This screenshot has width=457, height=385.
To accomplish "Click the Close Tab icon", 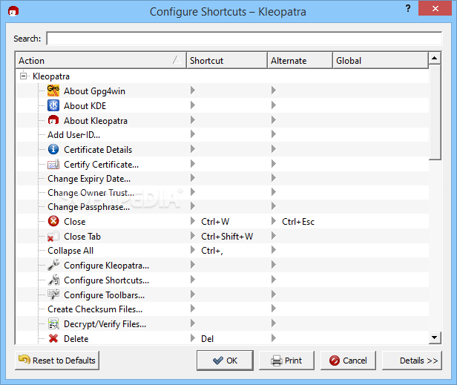I will point(53,236).
